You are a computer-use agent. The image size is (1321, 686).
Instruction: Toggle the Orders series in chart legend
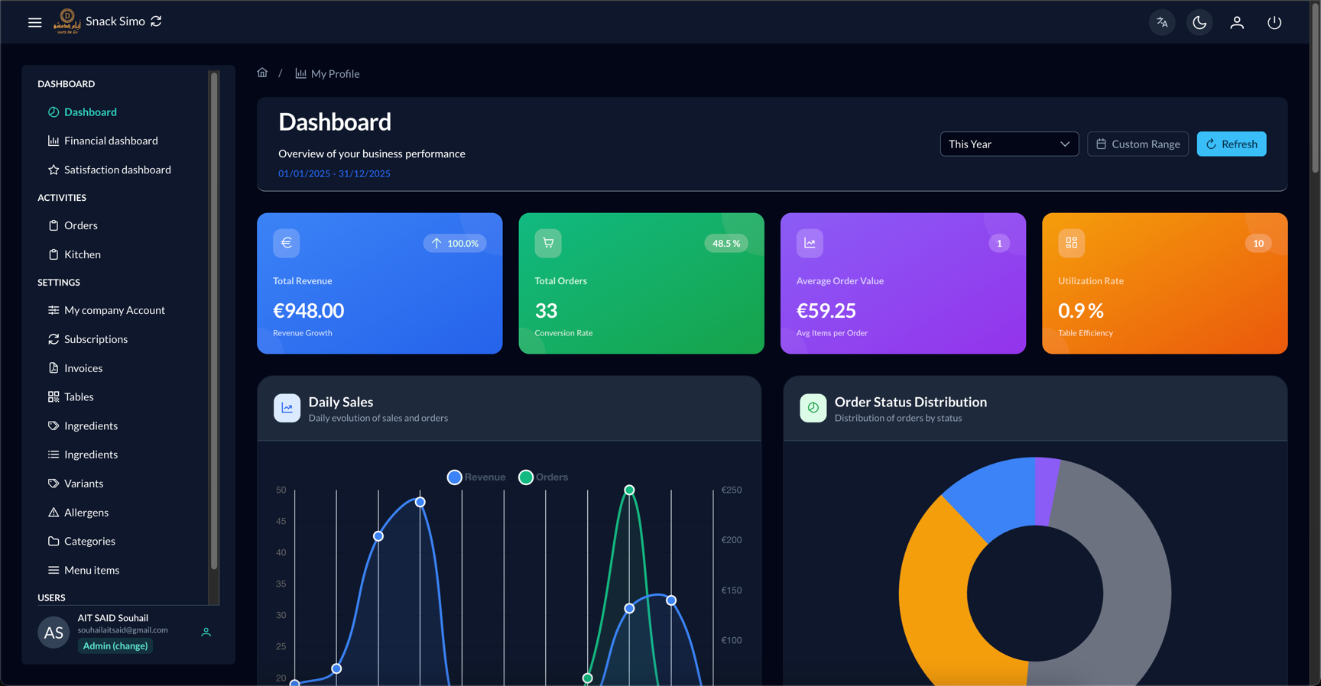point(543,477)
